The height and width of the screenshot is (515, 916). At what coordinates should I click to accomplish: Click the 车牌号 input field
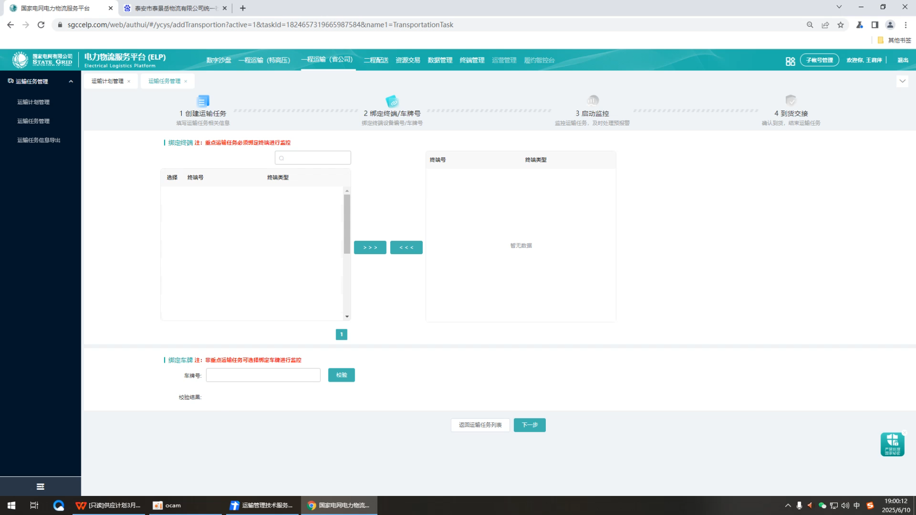coord(263,375)
